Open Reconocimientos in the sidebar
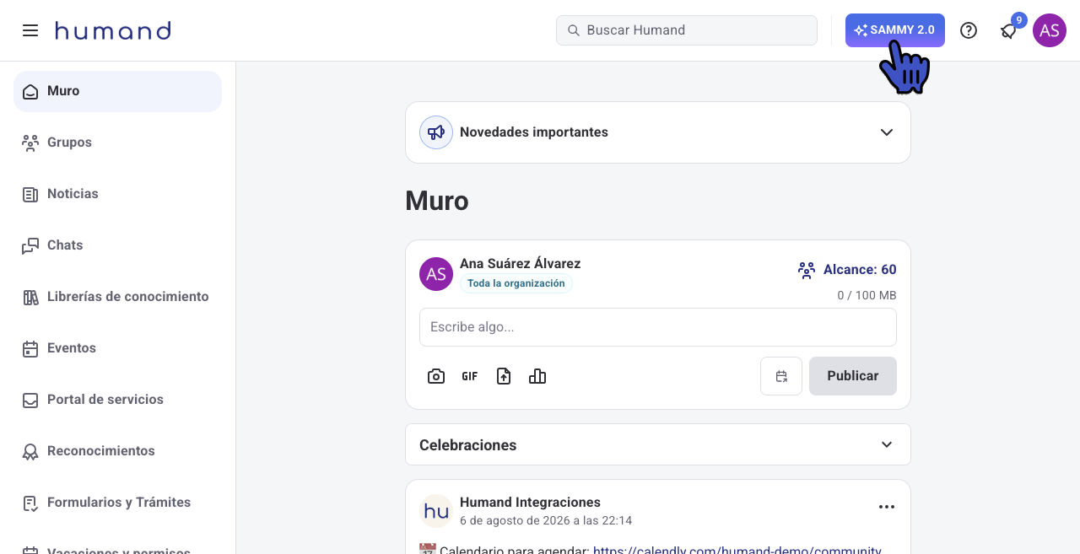Image resolution: width=1080 pixels, height=554 pixels. point(117,451)
